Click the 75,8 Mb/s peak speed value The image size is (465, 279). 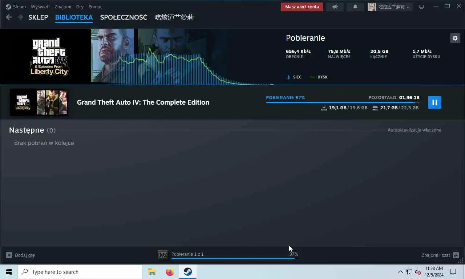click(339, 51)
